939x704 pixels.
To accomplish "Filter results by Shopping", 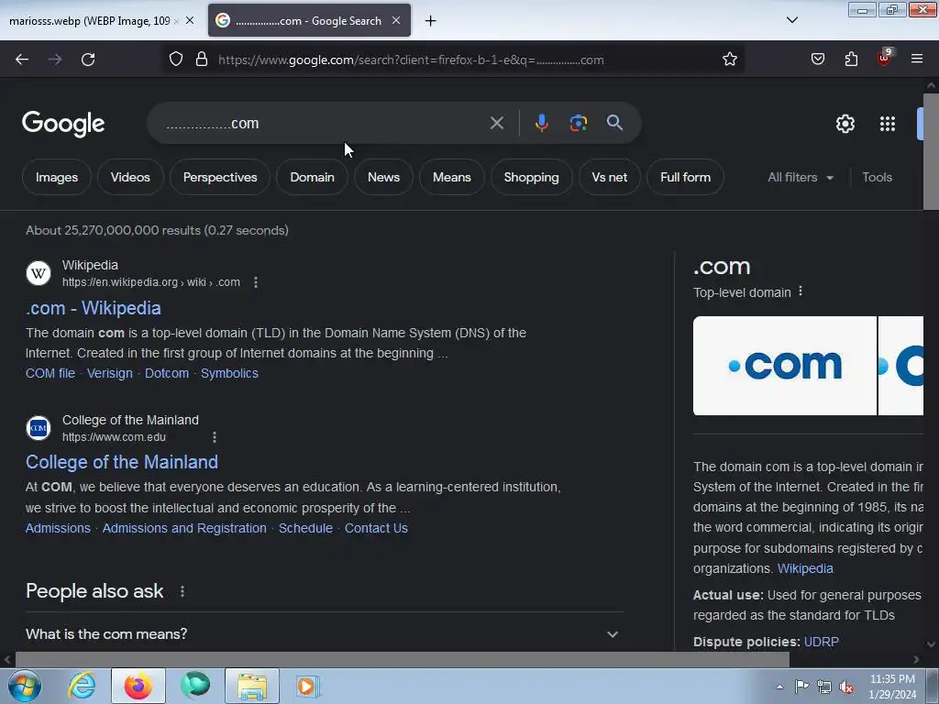I will tap(531, 178).
